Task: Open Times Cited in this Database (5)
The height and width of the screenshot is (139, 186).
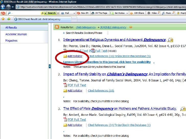Action: [133, 56]
